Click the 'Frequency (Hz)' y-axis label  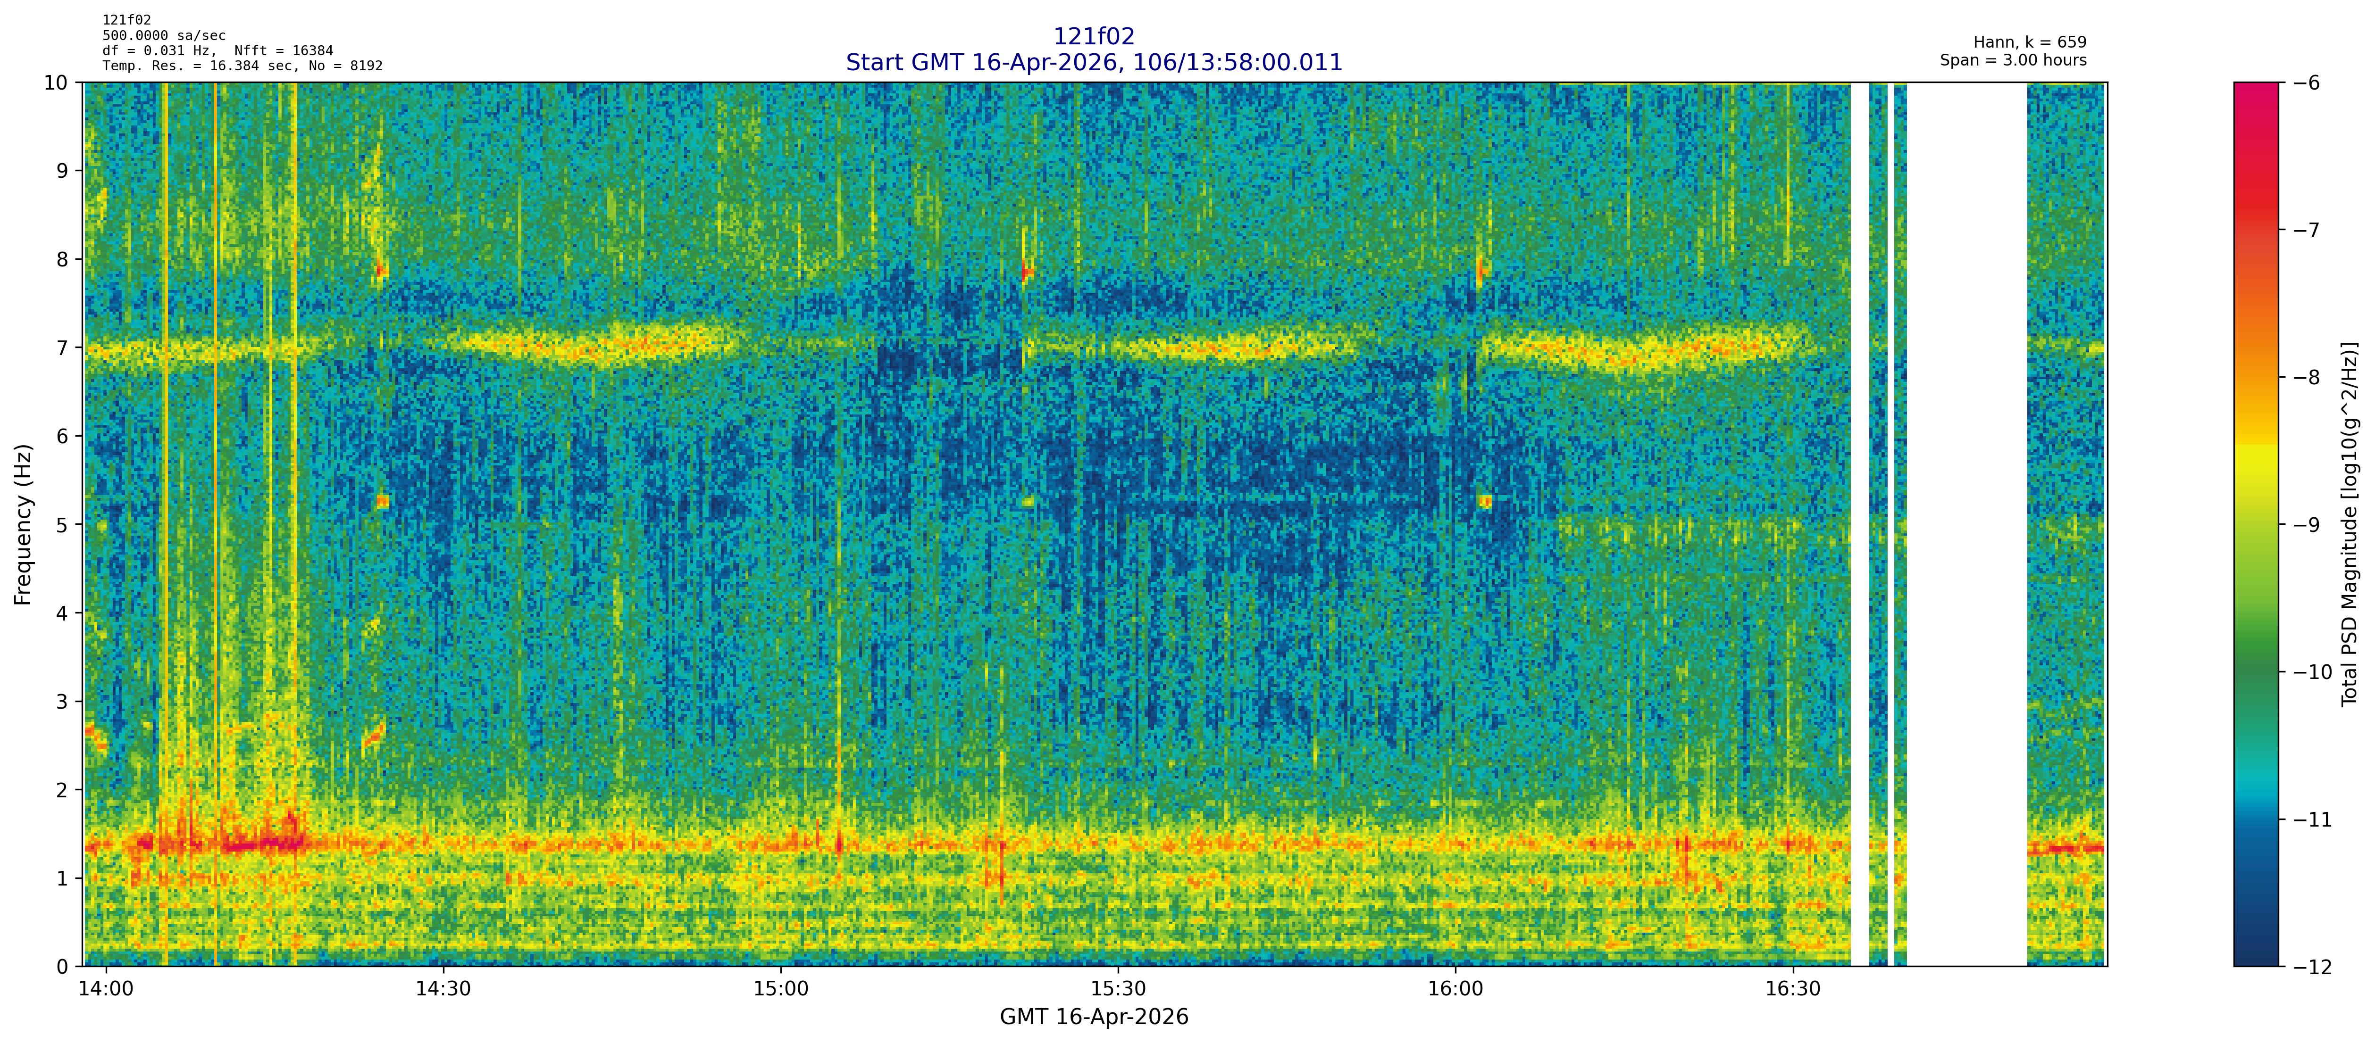[x=23, y=524]
